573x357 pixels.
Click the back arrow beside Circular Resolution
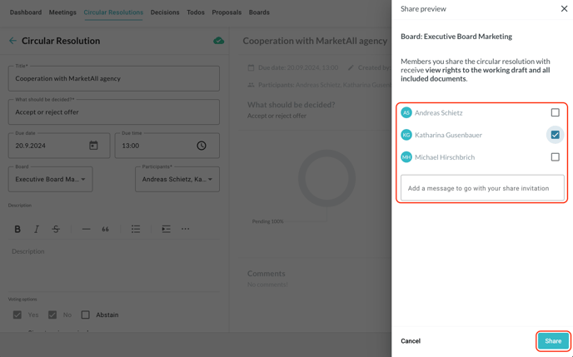click(12, 41)
